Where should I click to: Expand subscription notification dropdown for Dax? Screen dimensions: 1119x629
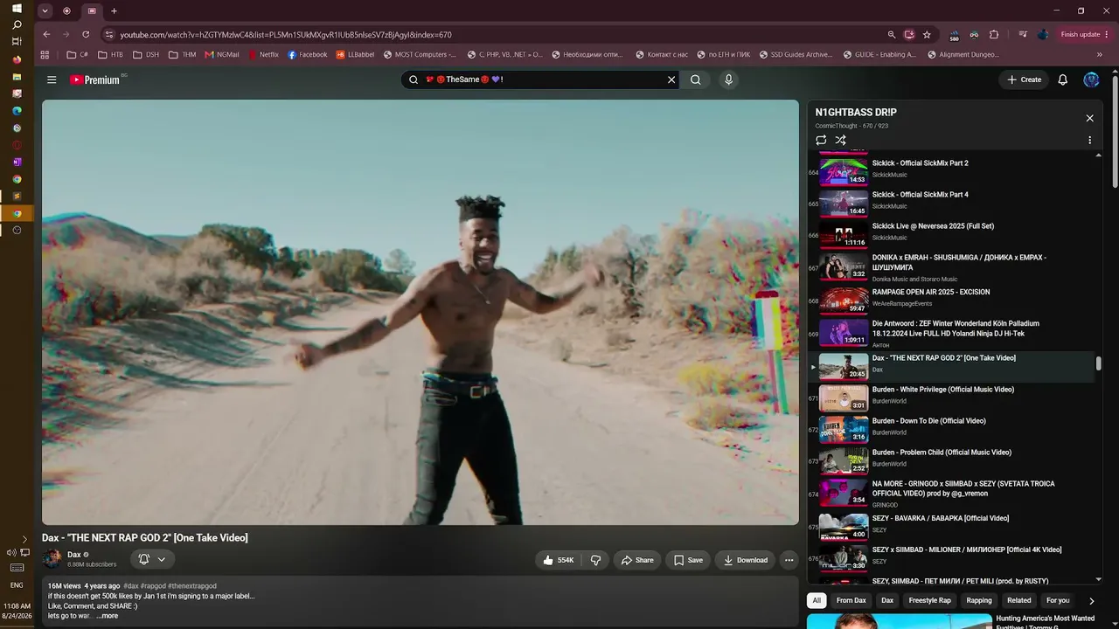coord(152,559)
